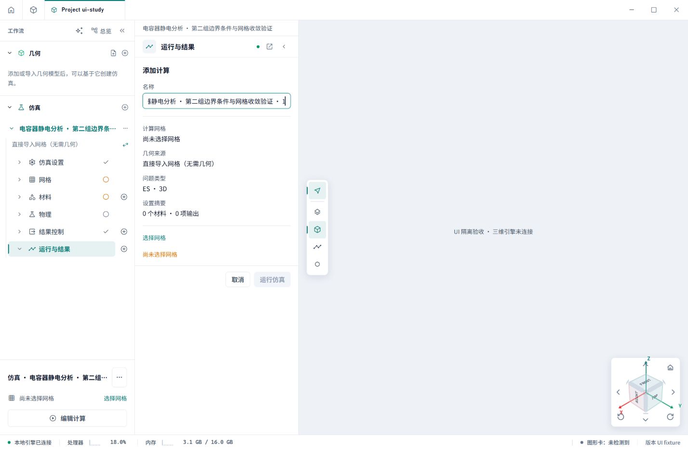Click the plus icon in the 结果控制 row
The image size is (688, 450).
pos(124,232)
